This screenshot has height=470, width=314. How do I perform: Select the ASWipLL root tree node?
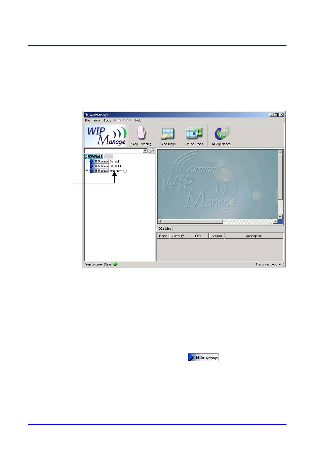coord(94,157)
